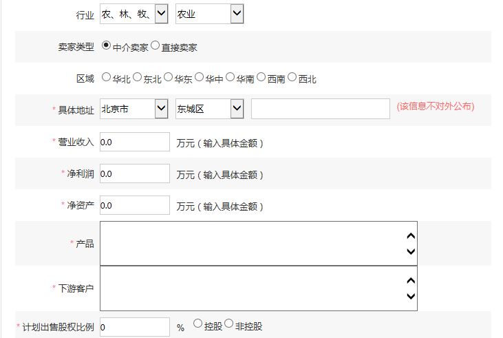Choose the 华北 region option
Image resolution: width=503 pixels, height=338 pixels.
106,77
